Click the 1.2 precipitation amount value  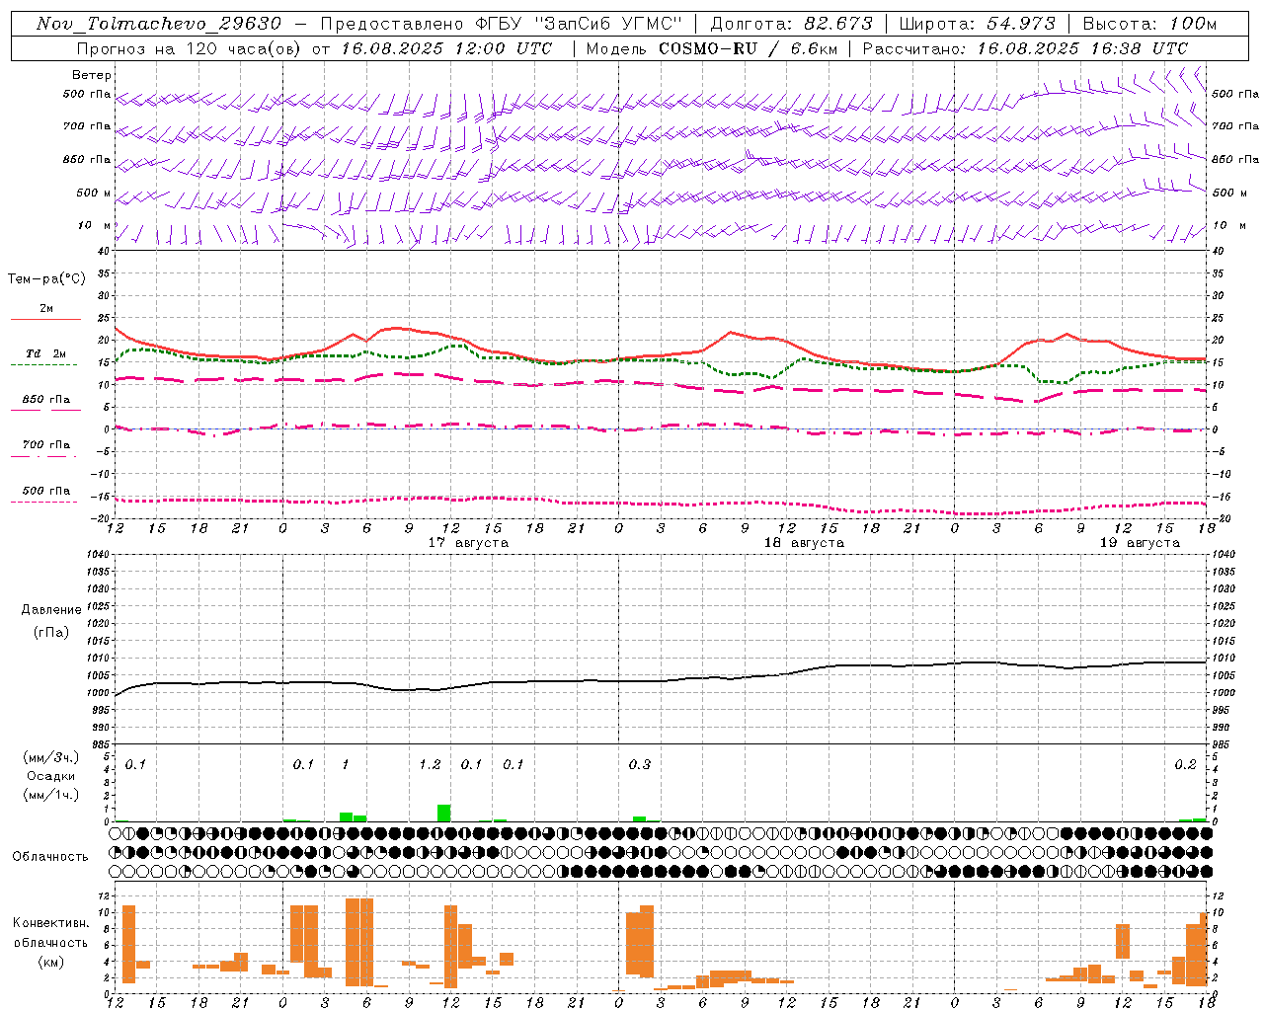pyautogui.click(x=430, y=765)
